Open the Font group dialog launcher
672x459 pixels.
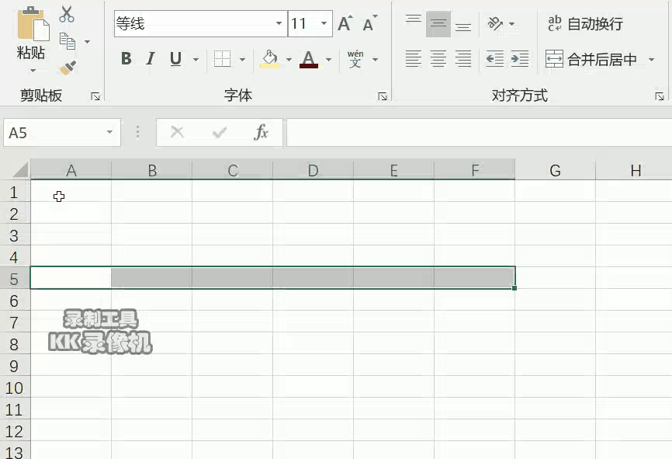tap(383, 96)
